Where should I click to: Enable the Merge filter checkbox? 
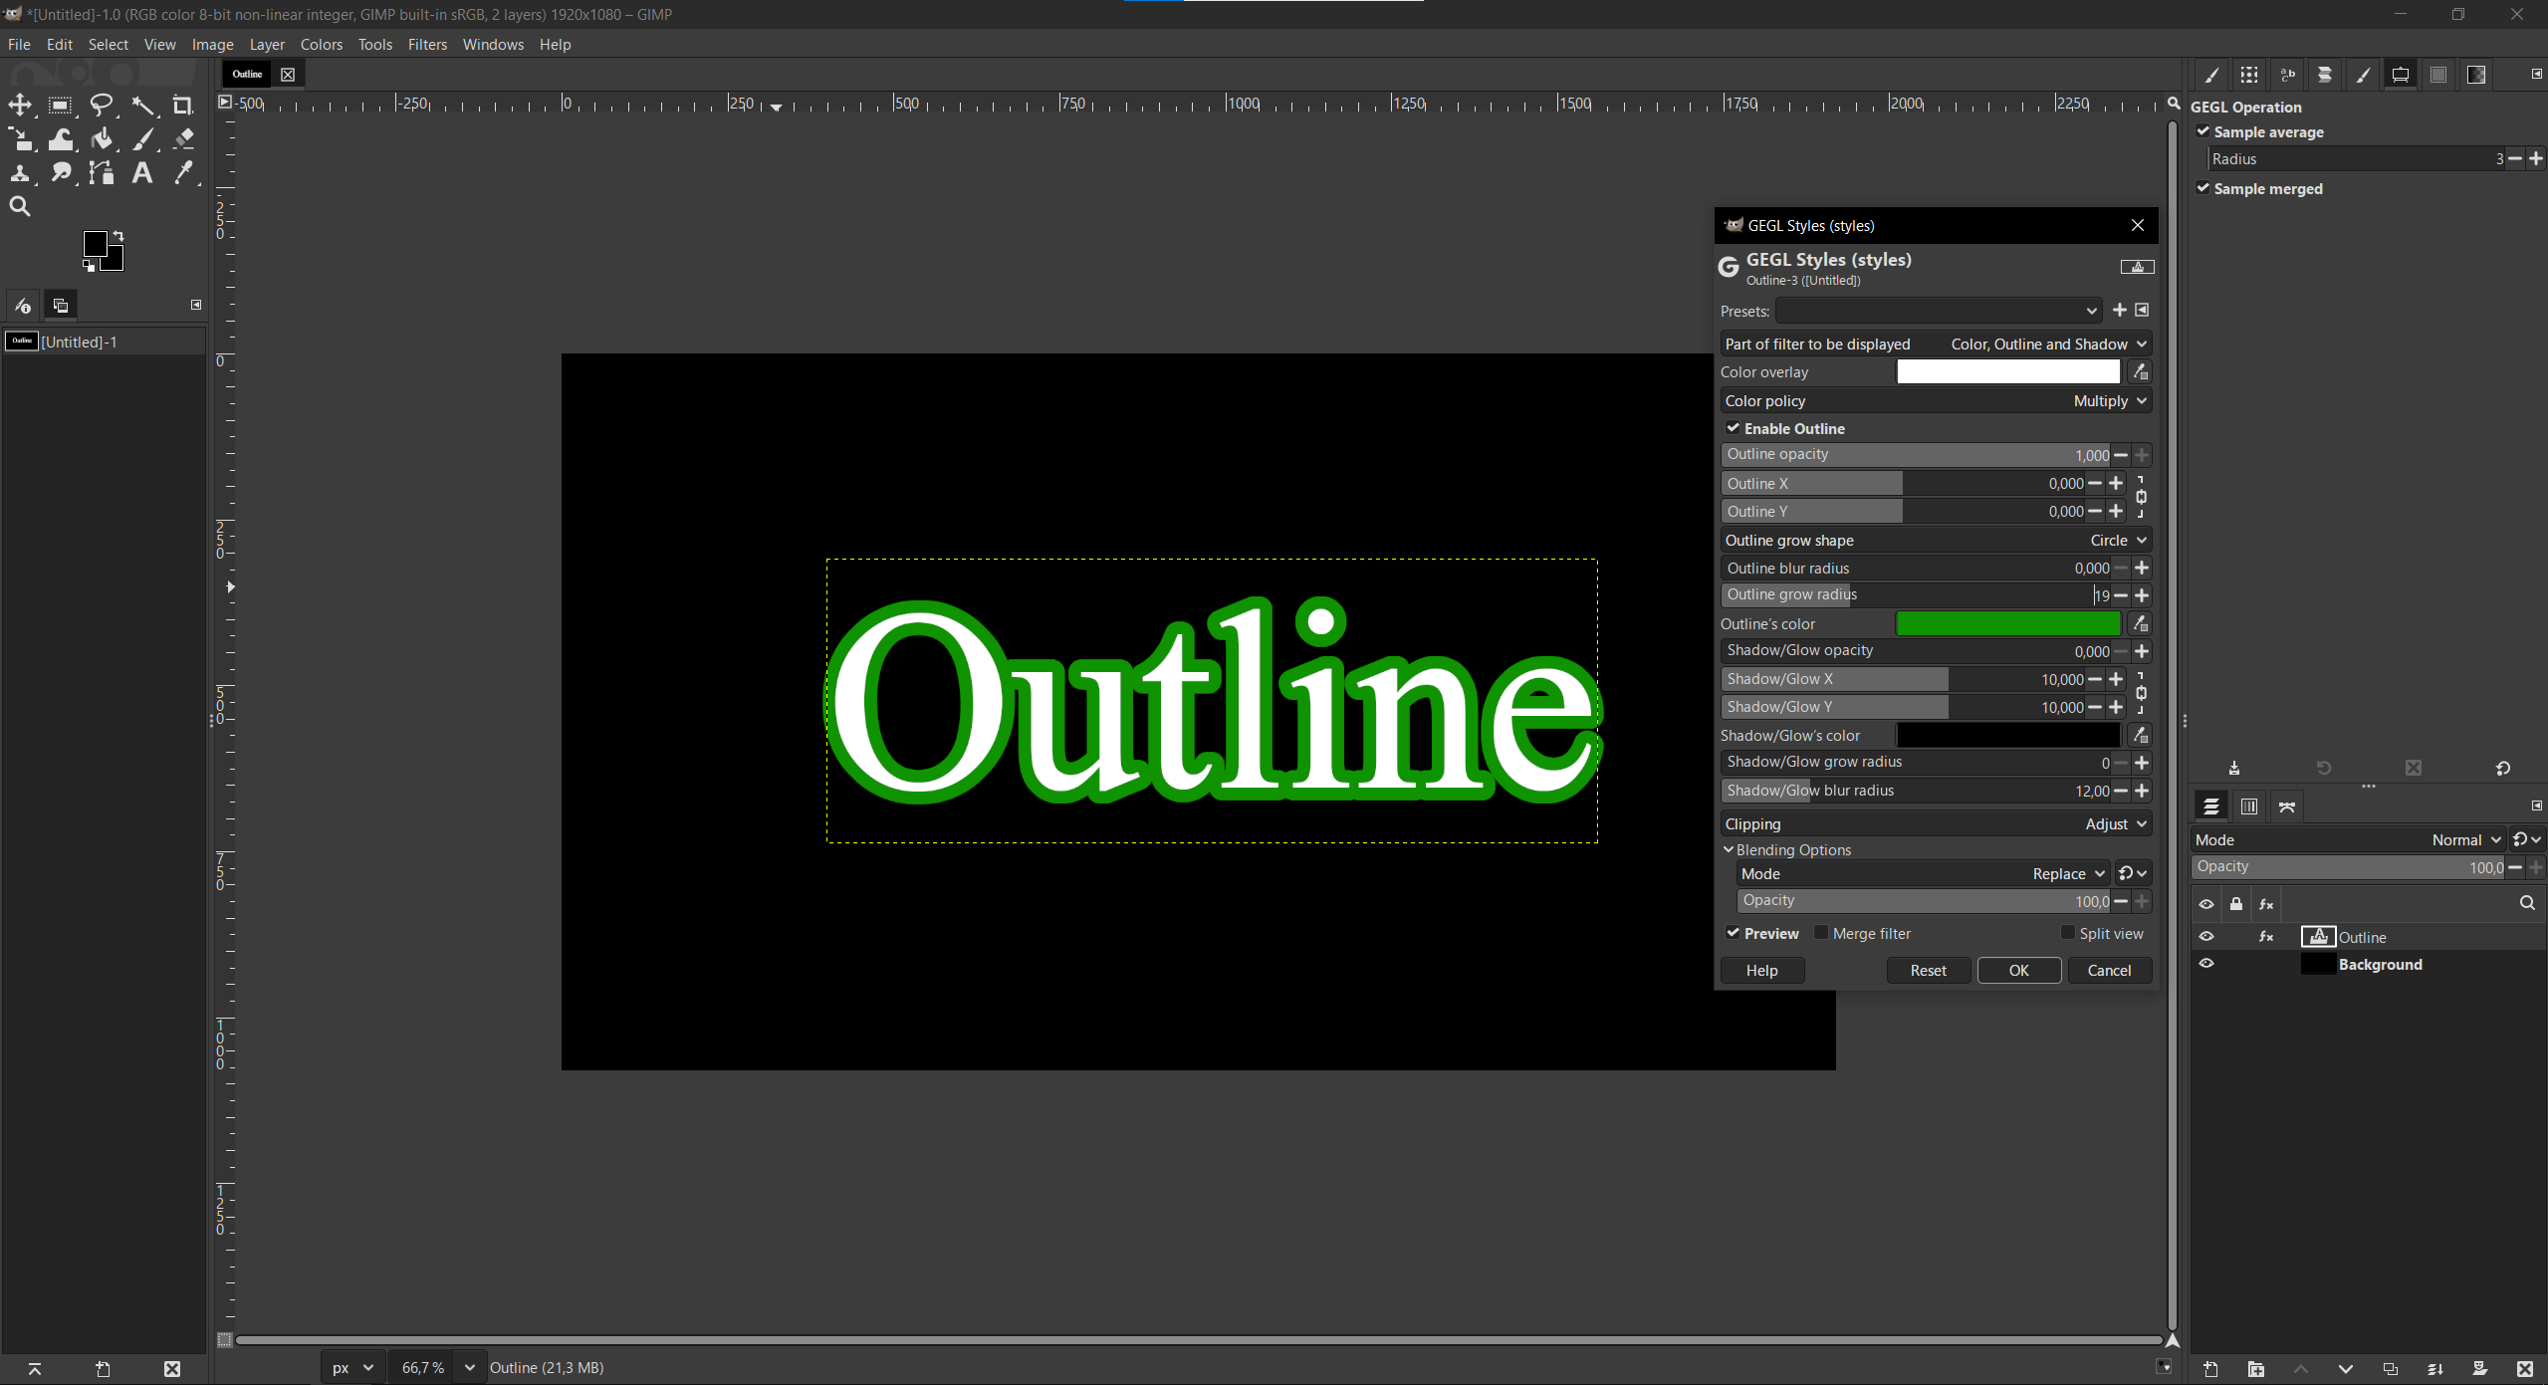1821,933
